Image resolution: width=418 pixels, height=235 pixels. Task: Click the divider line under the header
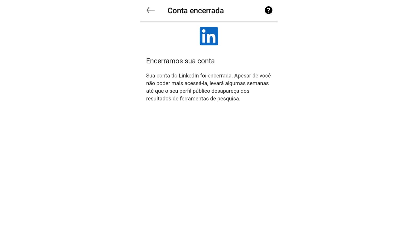click(x=209, y=21)
